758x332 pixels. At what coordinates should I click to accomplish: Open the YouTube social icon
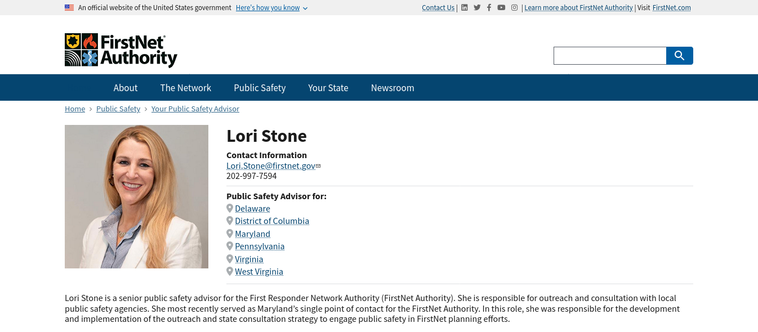(501, 7)
